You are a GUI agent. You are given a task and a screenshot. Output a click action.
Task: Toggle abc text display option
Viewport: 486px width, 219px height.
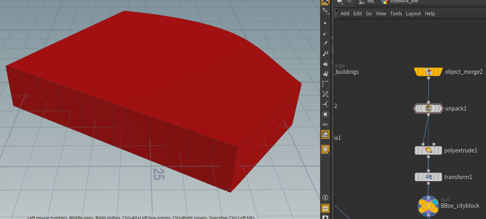(325, 124)
